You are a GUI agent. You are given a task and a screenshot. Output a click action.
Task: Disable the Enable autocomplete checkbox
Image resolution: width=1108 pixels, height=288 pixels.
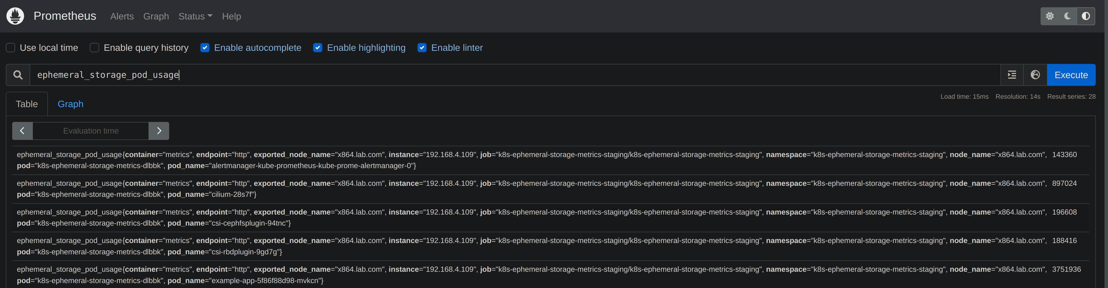pos(205,48)
